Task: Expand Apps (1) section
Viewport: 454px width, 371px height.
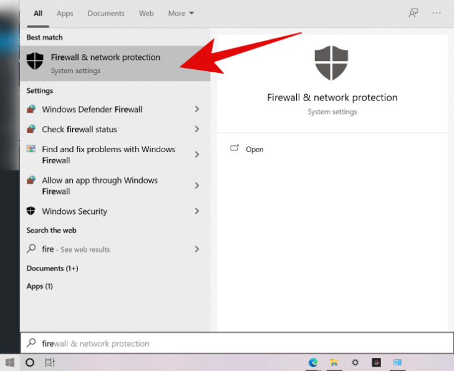Action: pyautogui.click(x=40, y=286)
